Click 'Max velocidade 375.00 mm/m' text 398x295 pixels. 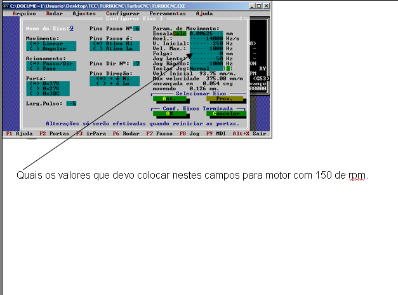click(198, 79)
